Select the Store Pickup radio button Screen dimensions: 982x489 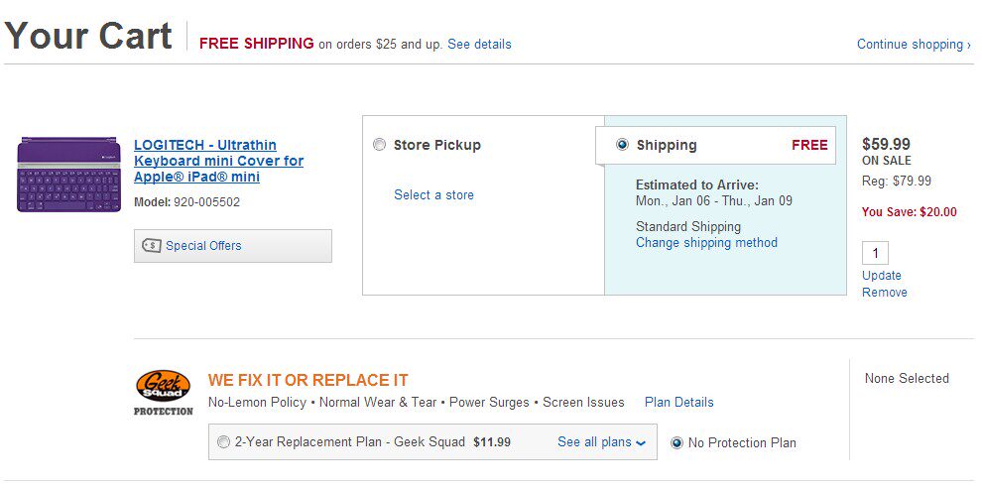(379, 145)
